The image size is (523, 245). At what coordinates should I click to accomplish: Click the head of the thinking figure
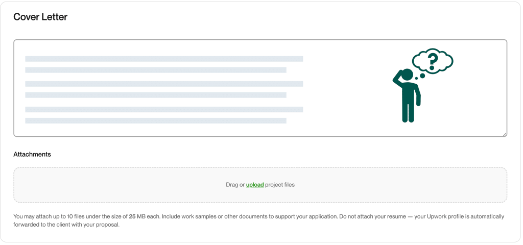coord(407,75)
